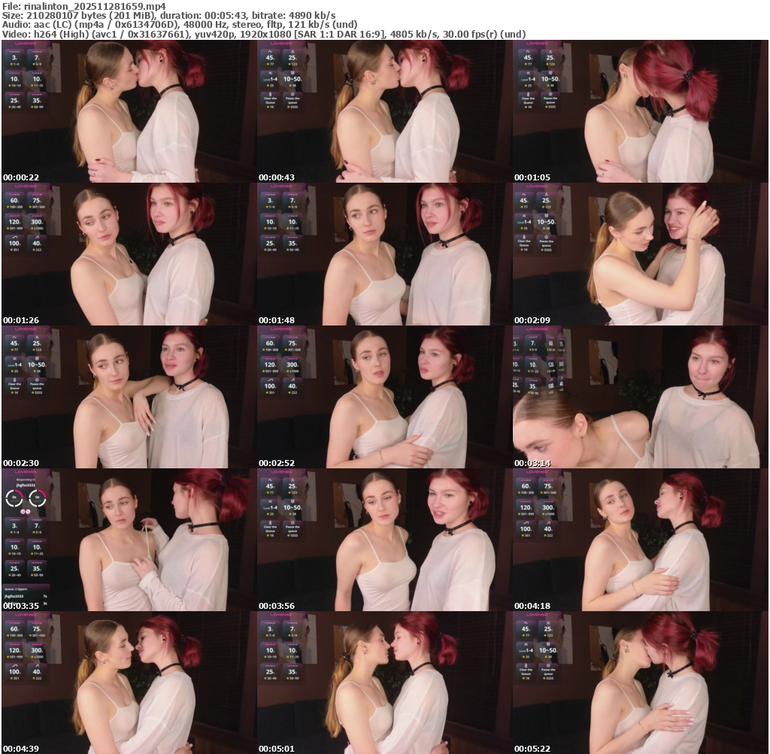
Task: Click the file name line rinalinton_202511281659.mp4
Action: (x=84, y=6)
